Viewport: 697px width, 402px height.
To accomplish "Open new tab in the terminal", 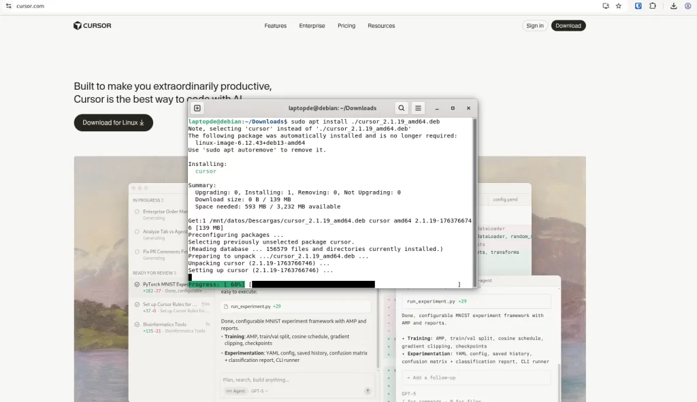I will pos(197,108).
